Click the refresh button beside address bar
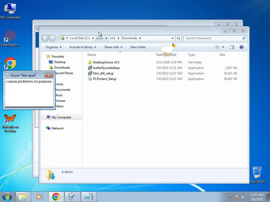270x202 pixels. (x=179, y=38)
